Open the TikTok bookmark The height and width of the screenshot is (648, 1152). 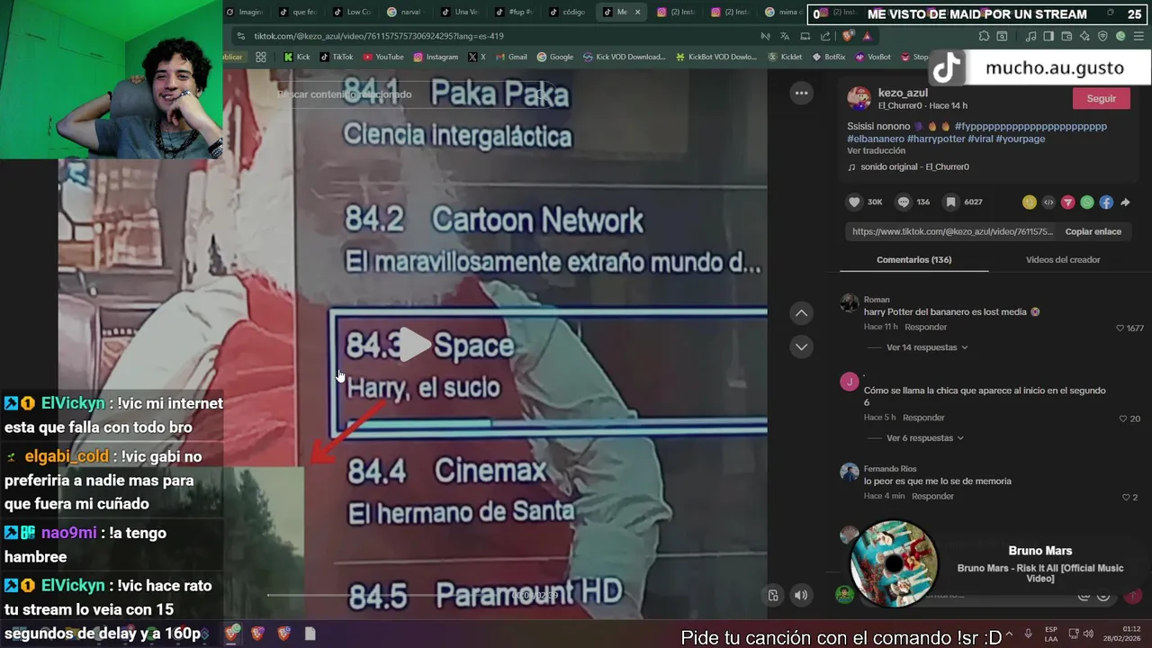[337, 57]
